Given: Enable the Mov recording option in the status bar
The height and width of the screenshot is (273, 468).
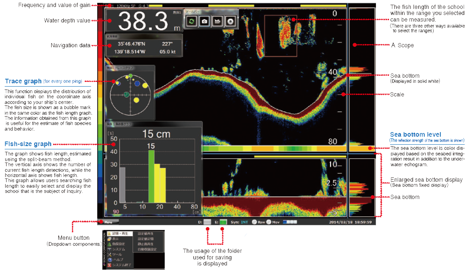Looking at the screenshot, I should tap(269, 221).
